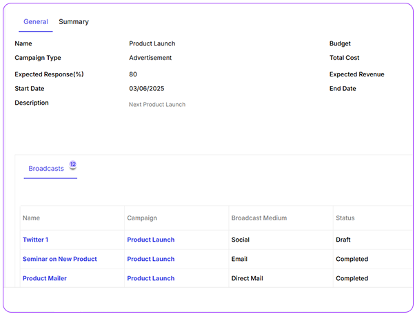Click the Status column header
This screenshot has height=314, width=415.
[x=345, y=218]
